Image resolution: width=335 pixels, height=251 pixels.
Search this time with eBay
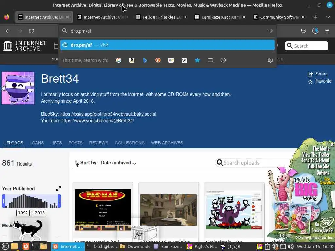[x=171, y=60]
